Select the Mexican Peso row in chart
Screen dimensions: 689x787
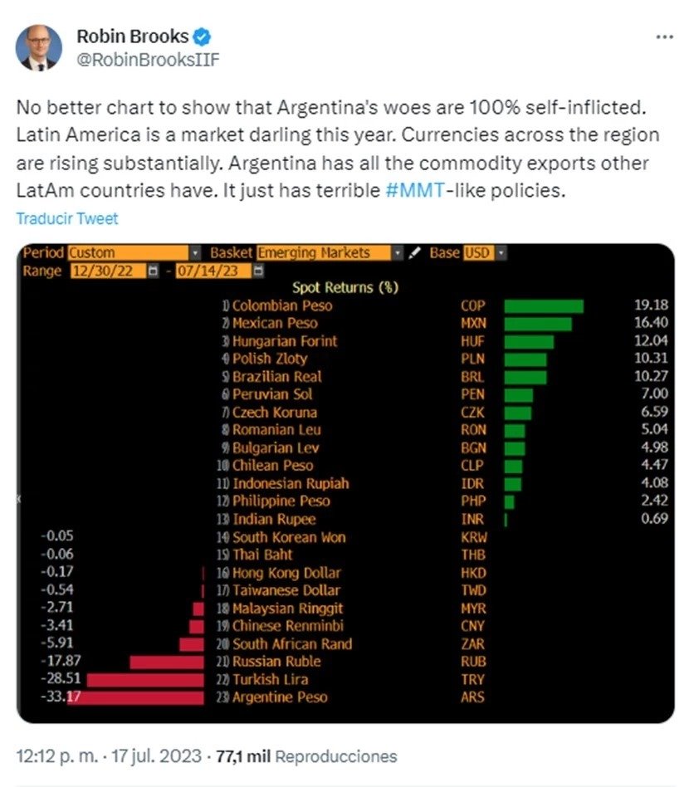[274, 324]
